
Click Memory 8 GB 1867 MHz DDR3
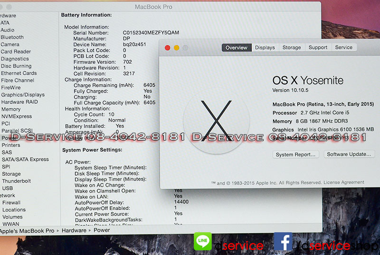[x=310, y=121]
